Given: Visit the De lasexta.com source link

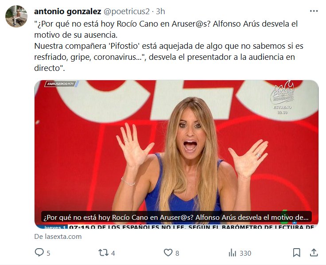Looking at the screenshot, I should 58,237.
